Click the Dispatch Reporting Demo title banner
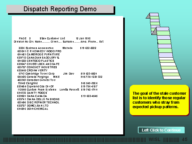Image resolution: width=192 pixels, height=144 pixels. [x=60, y=9]
